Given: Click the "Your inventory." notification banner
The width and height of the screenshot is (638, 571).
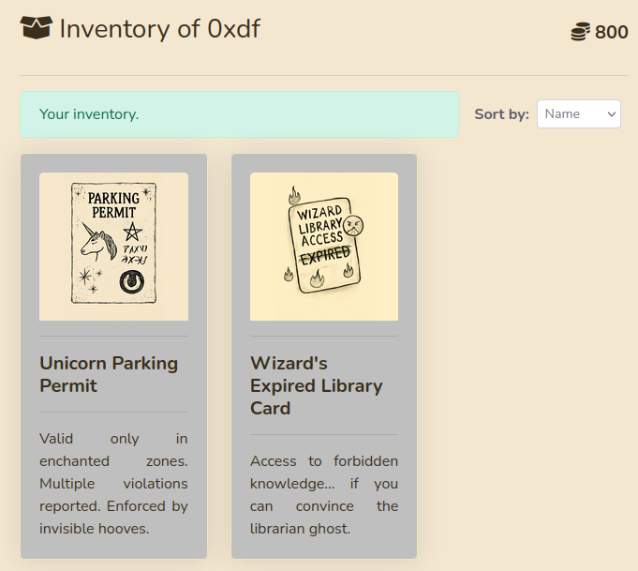Looking at the screenshot, I should (x=239, y=114).
